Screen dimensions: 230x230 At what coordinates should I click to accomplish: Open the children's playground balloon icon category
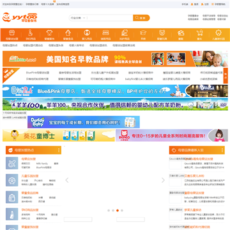tap(218, 34)
